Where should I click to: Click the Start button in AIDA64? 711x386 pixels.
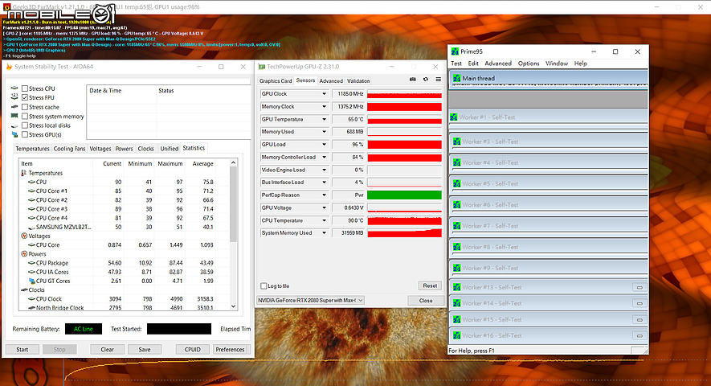[22, 349]
